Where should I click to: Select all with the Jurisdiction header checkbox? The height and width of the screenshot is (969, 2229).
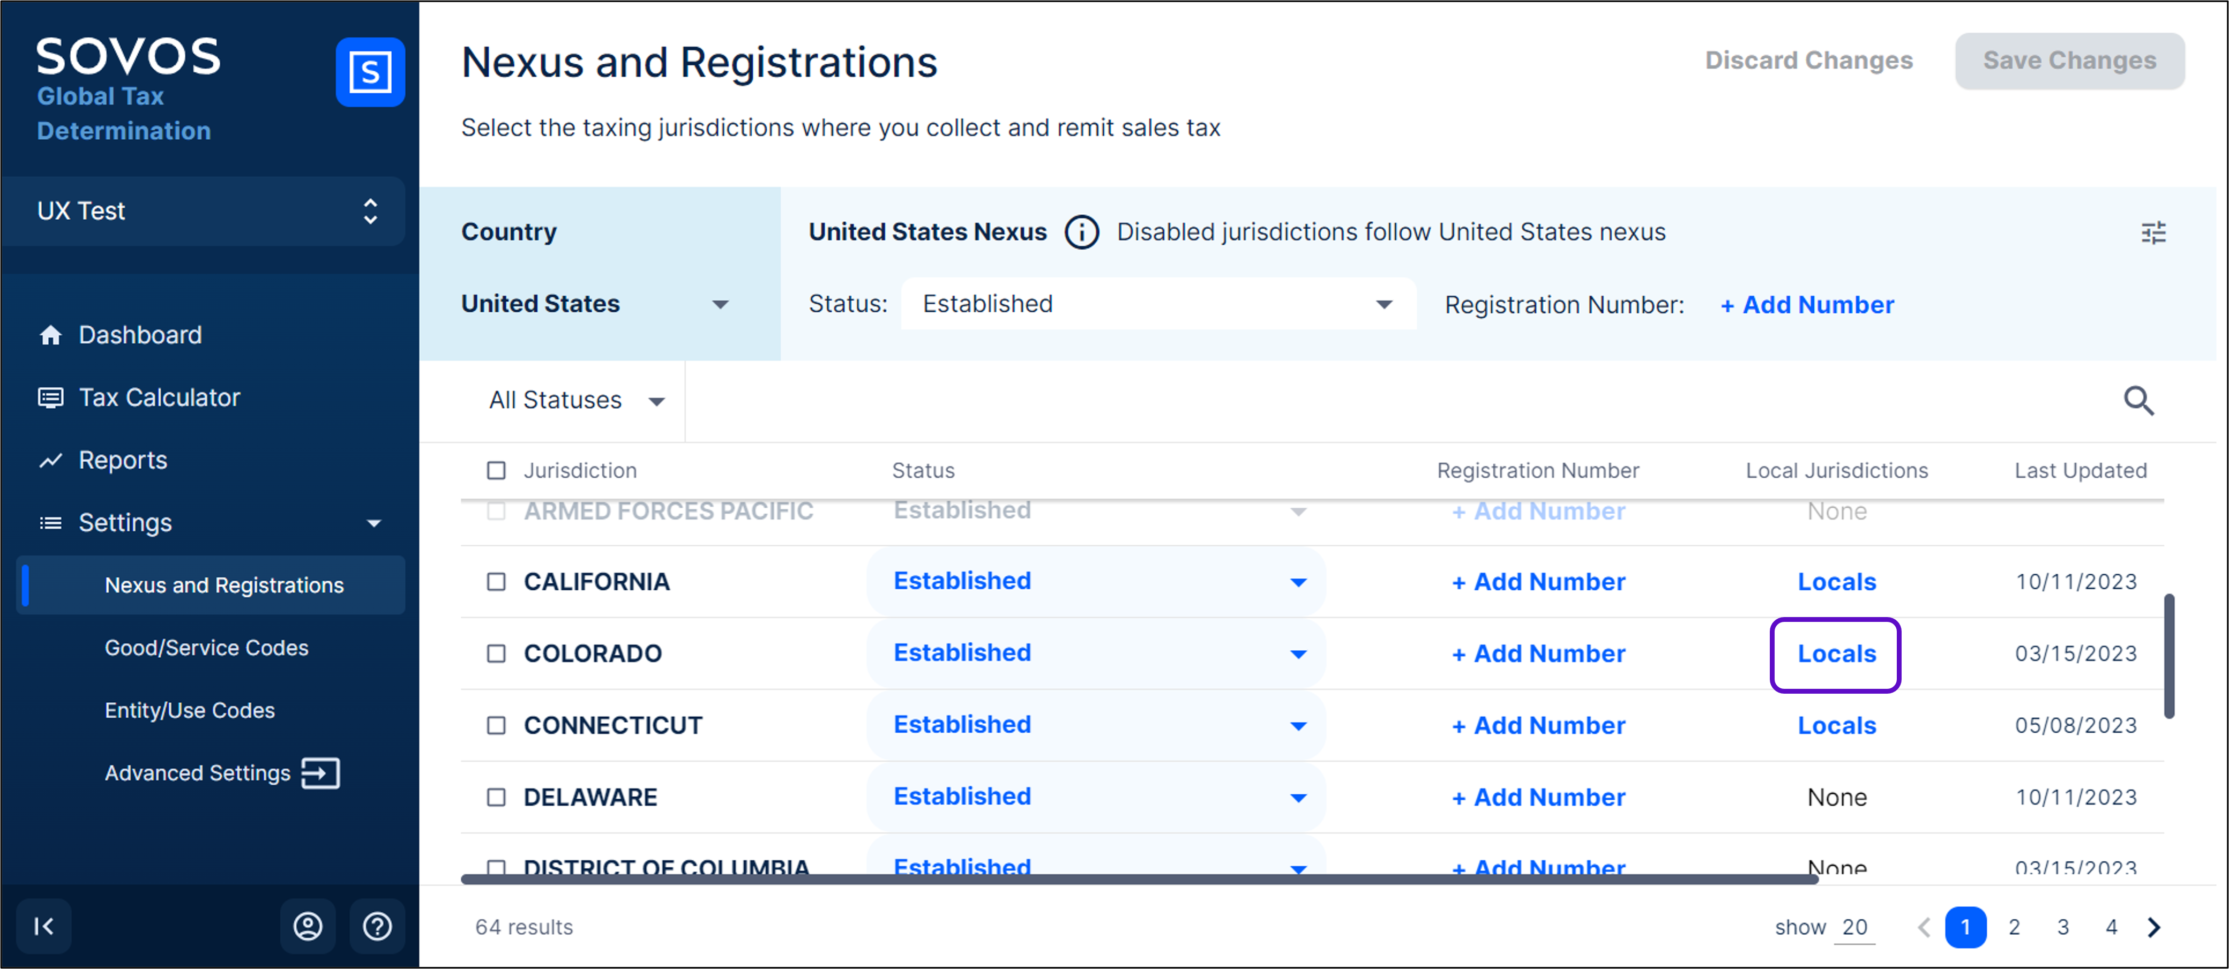coord(496,471)
